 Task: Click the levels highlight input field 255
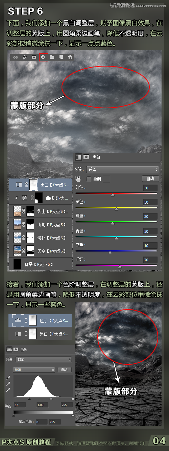66,405
